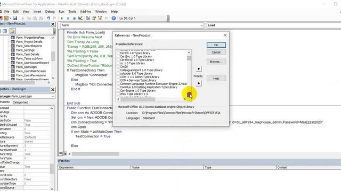Check CertEnc 1.0 Type Library reference
Image resolution: width=341 pixels, height=191 pixels.
click(x=118, y=57)
